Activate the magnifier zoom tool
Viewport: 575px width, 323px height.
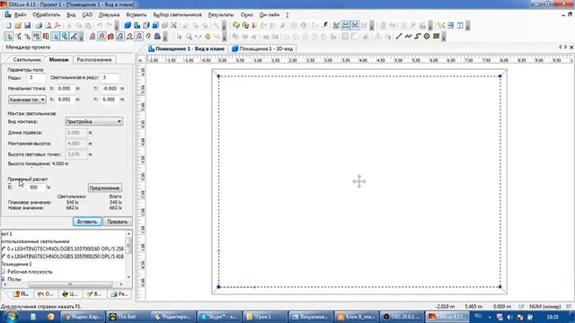pyautogui.click(x=189, y=36)
